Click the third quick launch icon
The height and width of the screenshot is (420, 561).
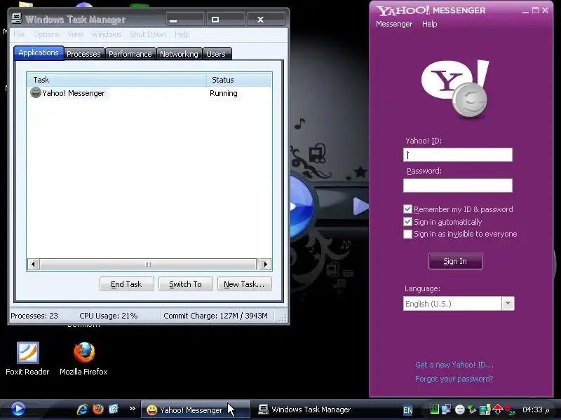(x=114, y=409)
